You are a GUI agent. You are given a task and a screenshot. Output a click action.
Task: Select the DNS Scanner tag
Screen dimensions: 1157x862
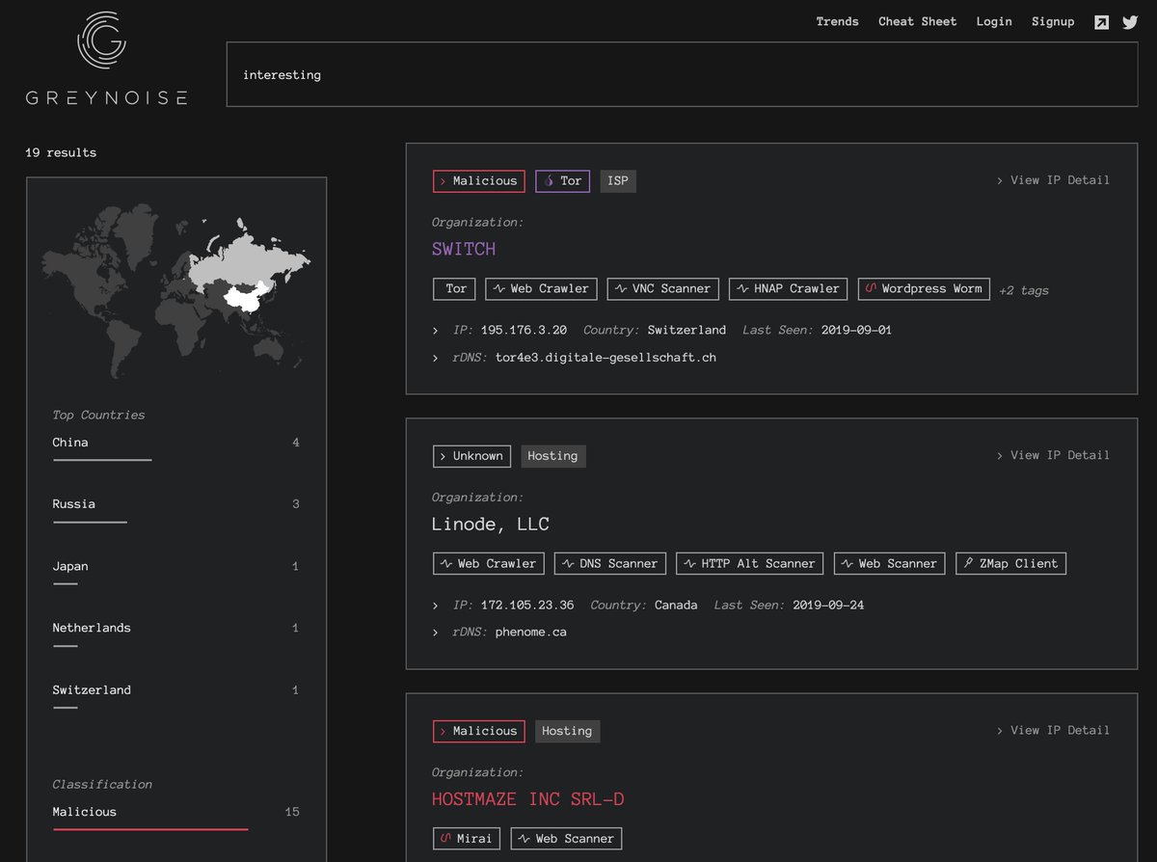pos(610,563)
